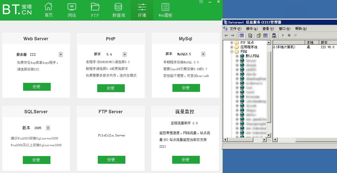This screenshot has height=173, width=337.
Task: Click tree scrollbar down arrow in IIS
Action: coord(269,135)
